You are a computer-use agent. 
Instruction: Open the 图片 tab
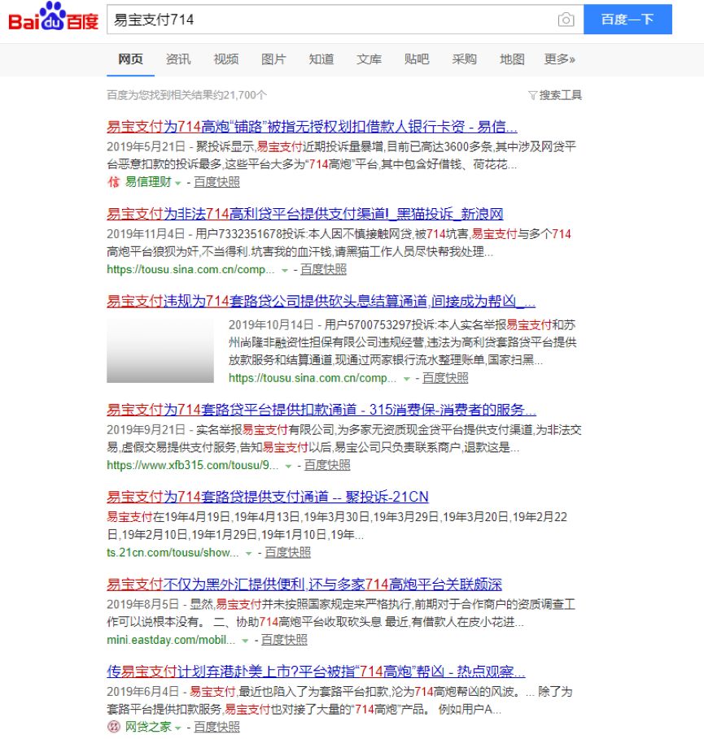[273, 59]
